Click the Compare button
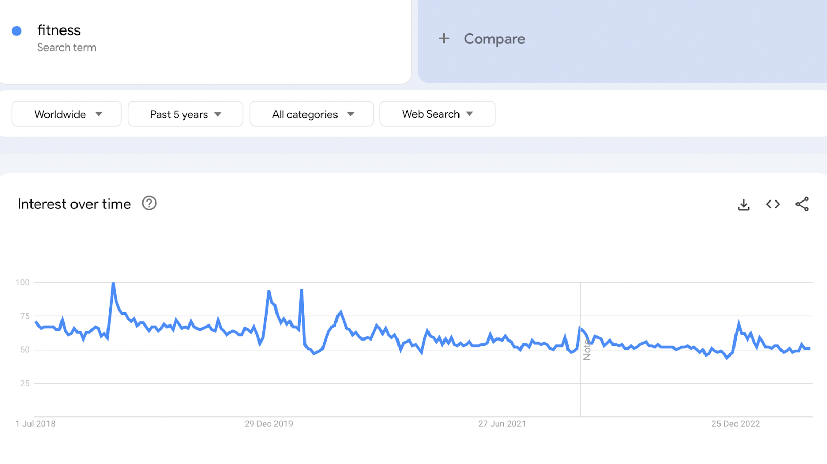This screenshot has width=827, height=464. click(494, 39)
